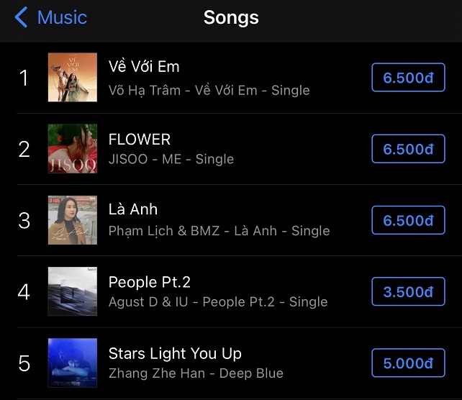Screen dimensions: 462x400
Task: Select the song title Là Anh
Action: (x=133, y=209)
